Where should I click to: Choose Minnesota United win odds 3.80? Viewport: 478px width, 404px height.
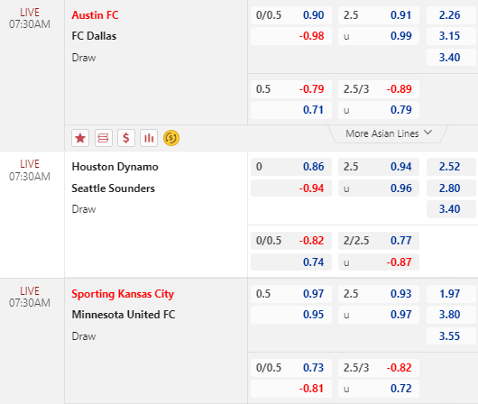451,315
